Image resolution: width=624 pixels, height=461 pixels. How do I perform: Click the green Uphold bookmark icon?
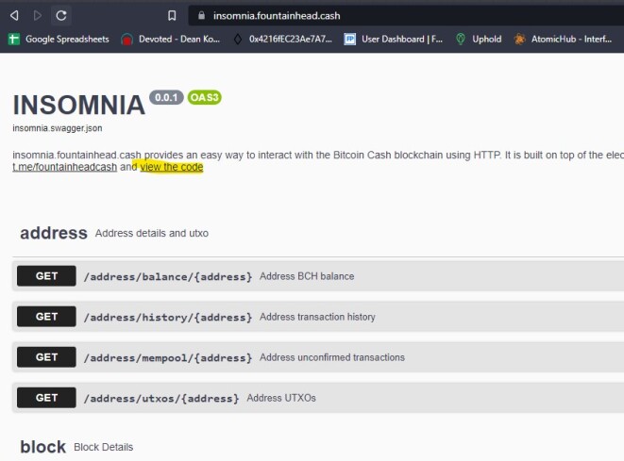click(461, 39)
